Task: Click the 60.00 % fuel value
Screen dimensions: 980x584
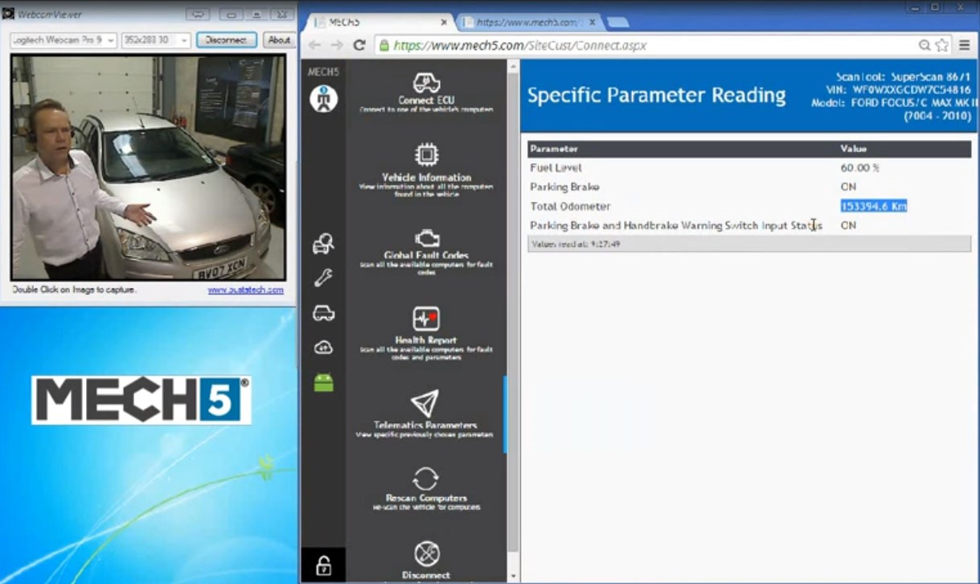Action: coord(860,167)
